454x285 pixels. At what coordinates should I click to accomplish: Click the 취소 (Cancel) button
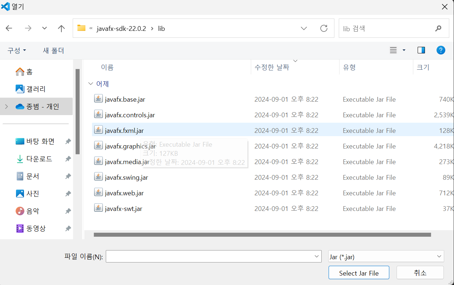[x=420, y=272]
